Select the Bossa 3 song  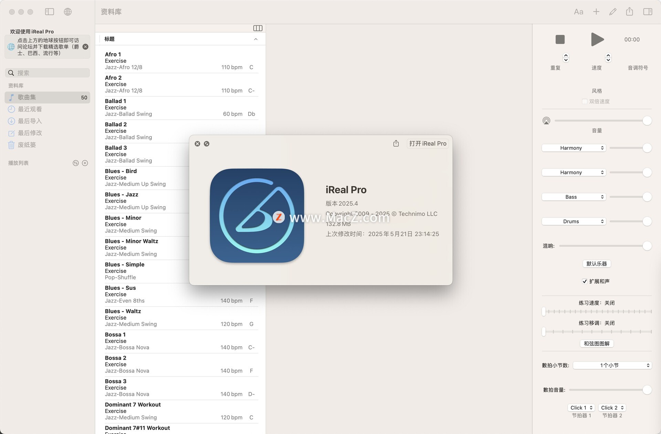pyautogui.click(x=180, y=388)
